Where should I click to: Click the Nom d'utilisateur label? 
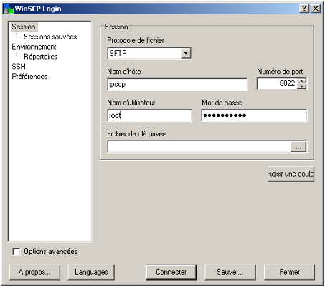pos(131,103)
